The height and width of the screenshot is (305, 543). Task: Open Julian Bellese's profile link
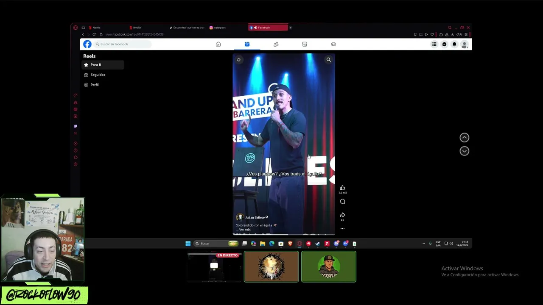tap(255, 217)
